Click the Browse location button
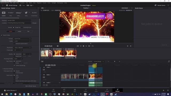 click(x=34, y=23)
